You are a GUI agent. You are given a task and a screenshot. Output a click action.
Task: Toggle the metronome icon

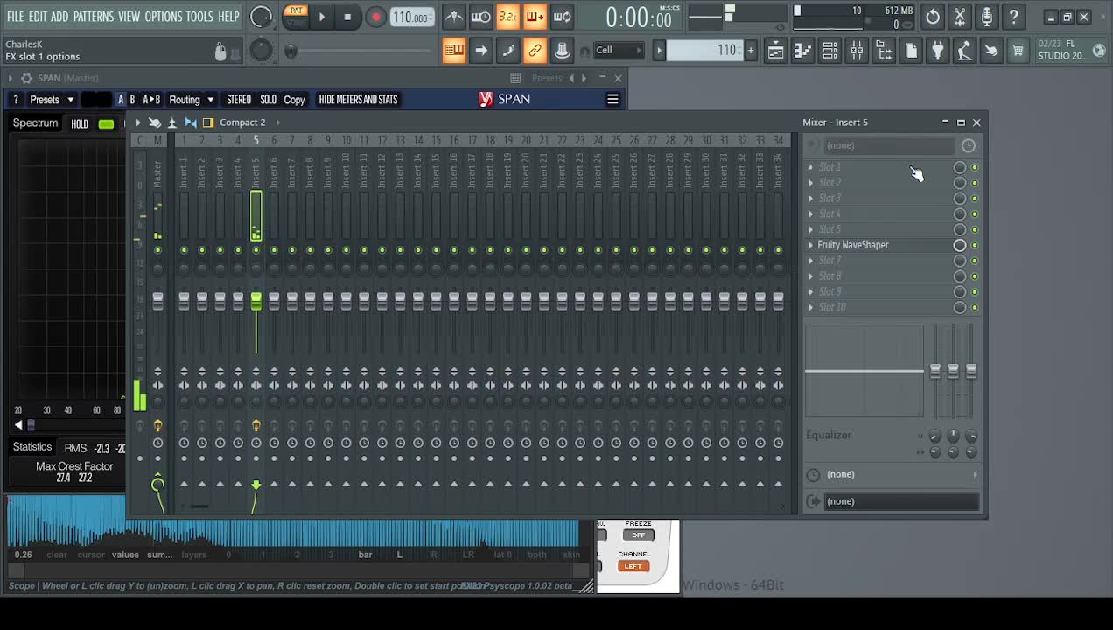(453, 17)
